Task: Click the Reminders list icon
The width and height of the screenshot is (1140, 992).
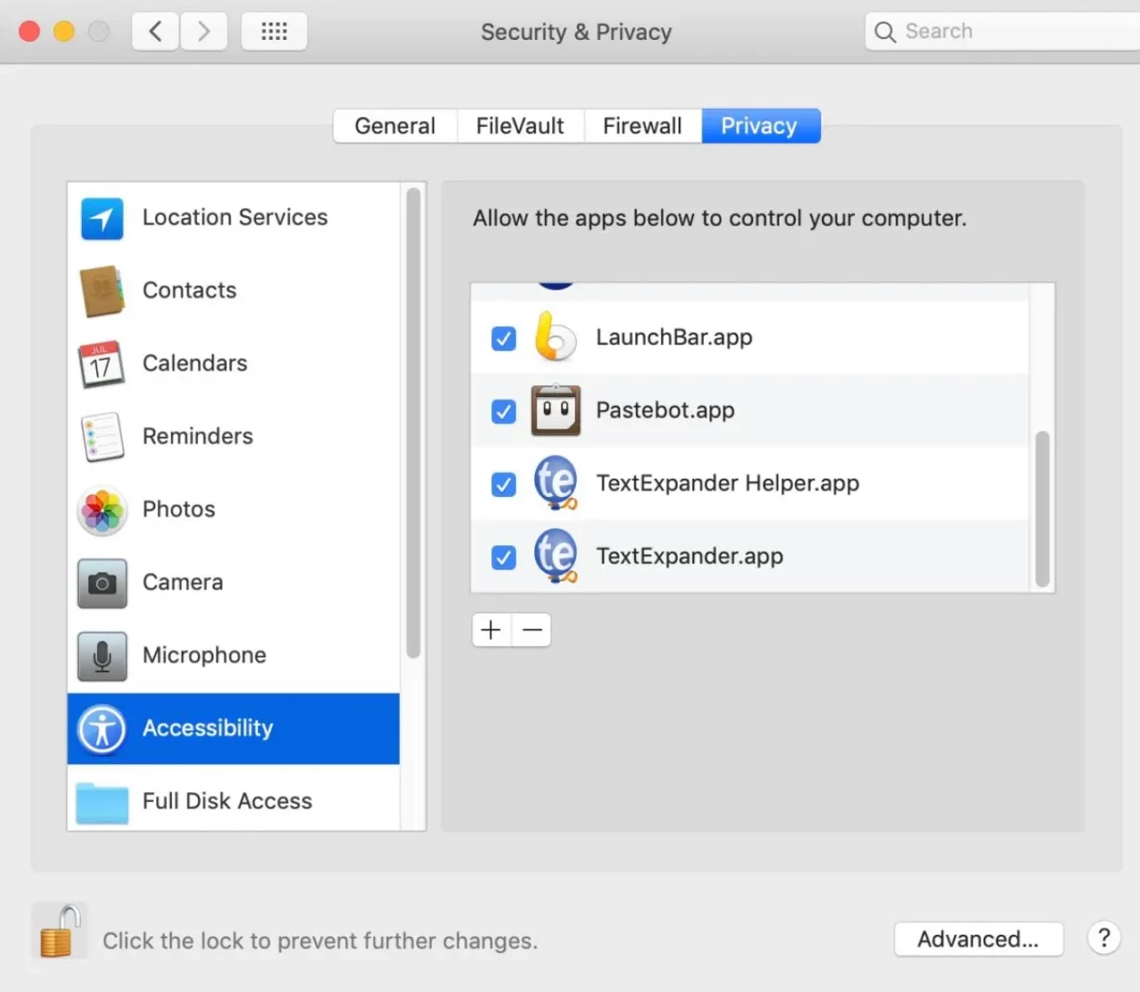Action: point(102,437)
